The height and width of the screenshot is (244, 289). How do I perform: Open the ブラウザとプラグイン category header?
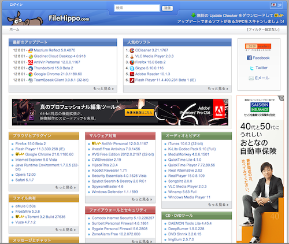pyautogui.click(x=44, y=136)
